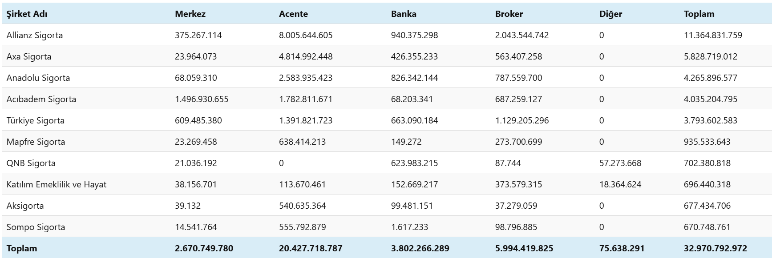Select the Broker column header
The height and width of the screenshot is (262, 772).
(509, 14)
